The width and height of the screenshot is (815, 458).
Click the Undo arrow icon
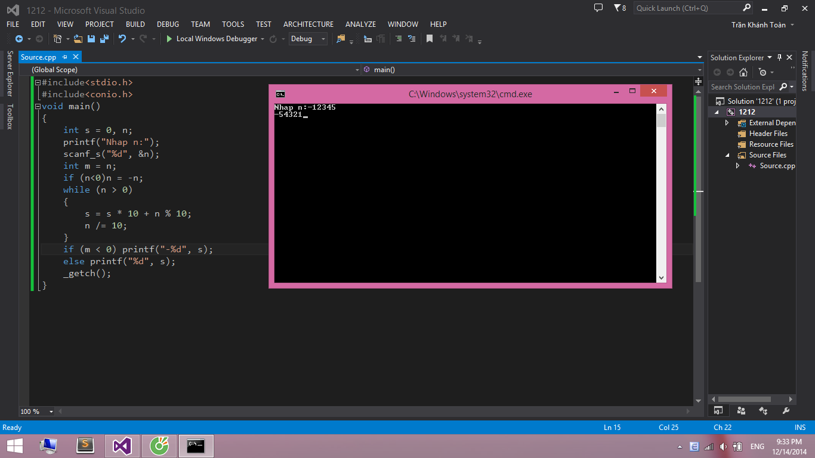pos(122,39)
